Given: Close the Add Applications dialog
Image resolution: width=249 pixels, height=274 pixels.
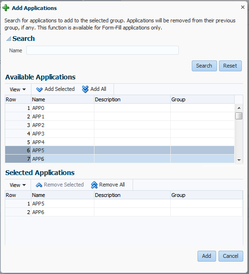Looking at the screenshot, I should click(x=242, y=7).
